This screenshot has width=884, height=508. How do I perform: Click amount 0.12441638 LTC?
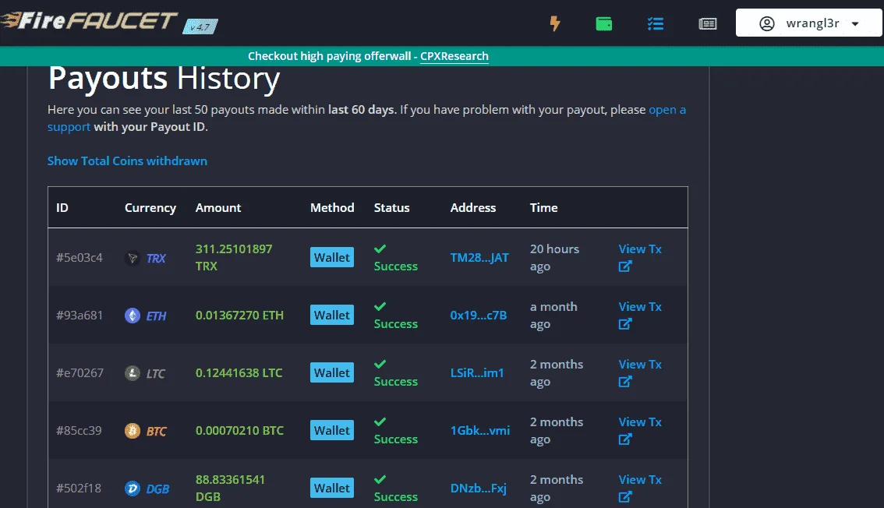point(239,373)
